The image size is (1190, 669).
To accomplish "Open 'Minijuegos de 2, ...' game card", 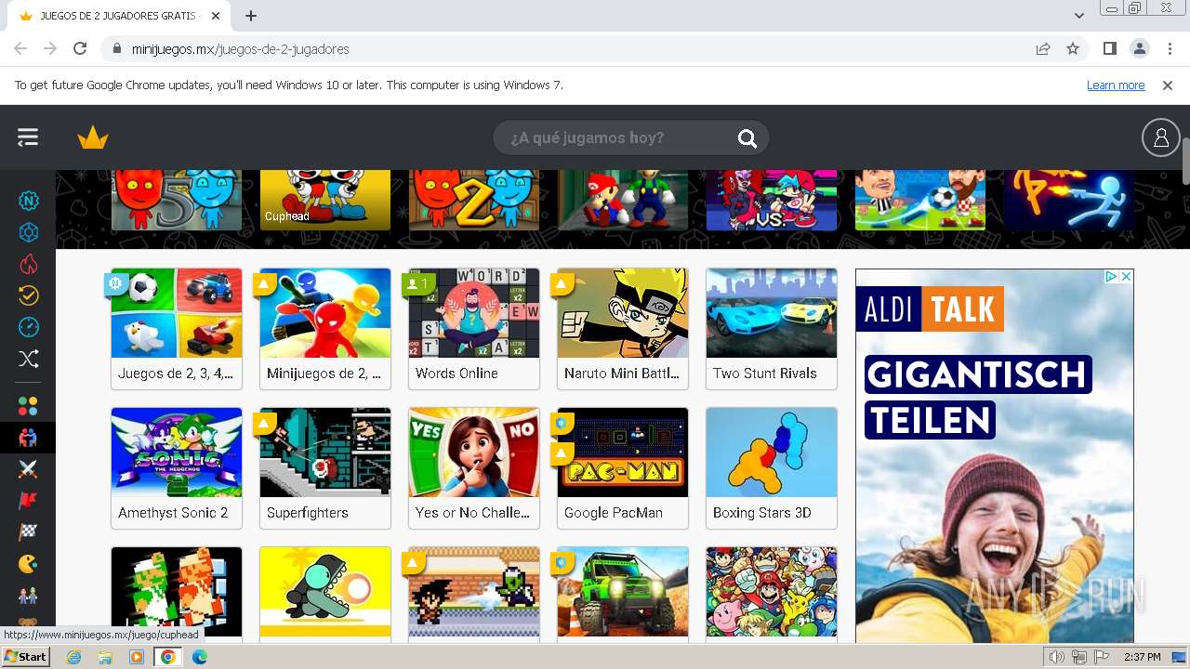I will click(325, 328).
